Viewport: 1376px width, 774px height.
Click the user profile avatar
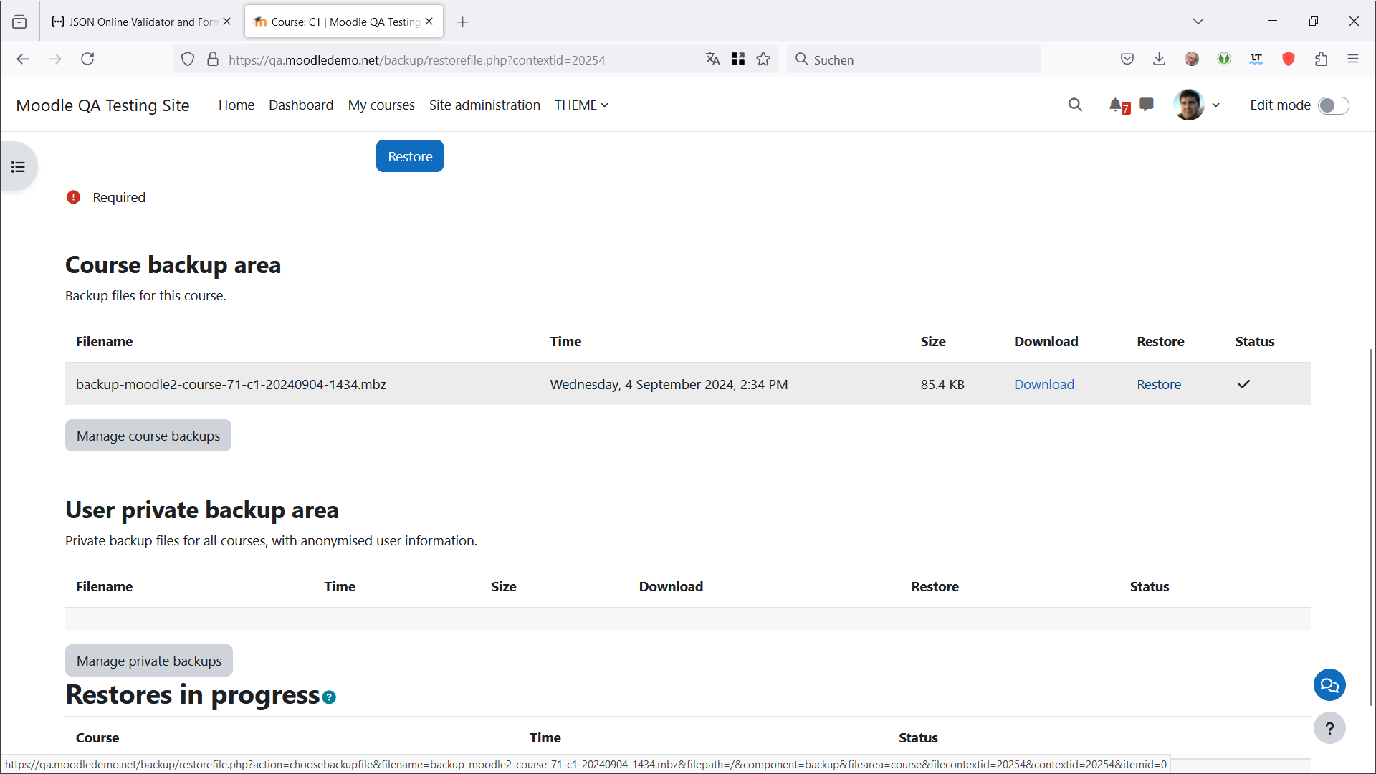[1188, 105]
